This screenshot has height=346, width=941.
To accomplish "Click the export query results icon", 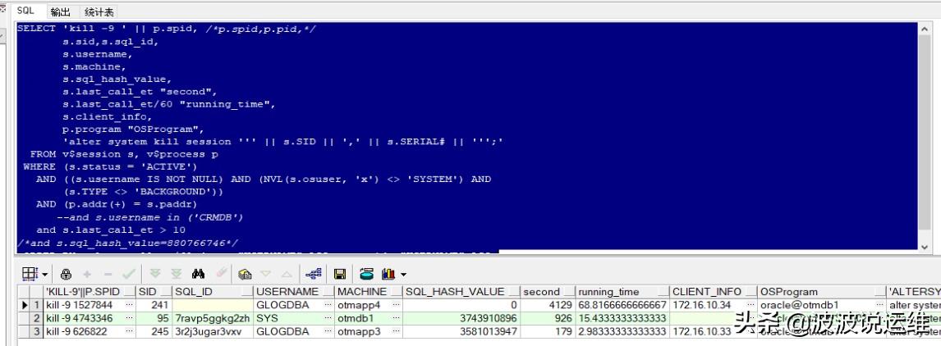I will pos(362,273).
